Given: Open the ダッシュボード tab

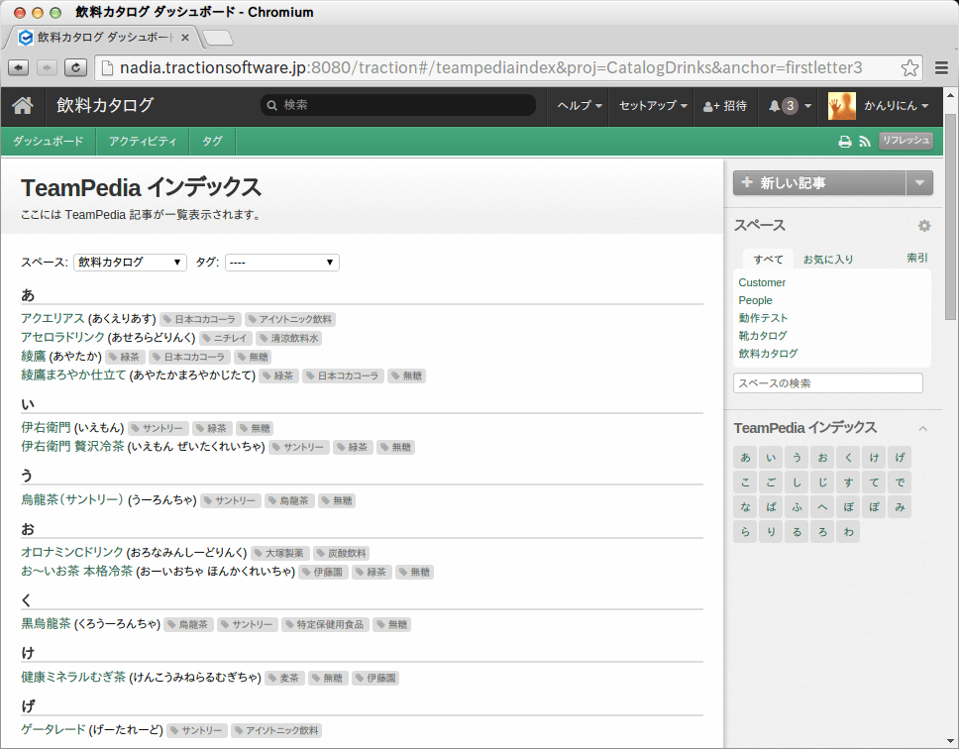Looking at the screenshot, I should (x=49, y=142).
